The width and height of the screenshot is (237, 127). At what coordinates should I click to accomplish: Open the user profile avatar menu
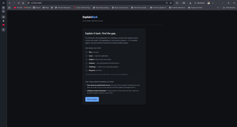[208, 3]
